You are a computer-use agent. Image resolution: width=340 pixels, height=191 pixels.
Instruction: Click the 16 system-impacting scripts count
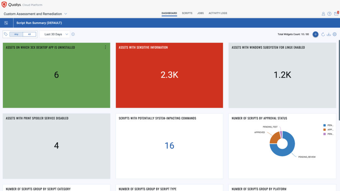pyautogui.click(x=169, y=145)
